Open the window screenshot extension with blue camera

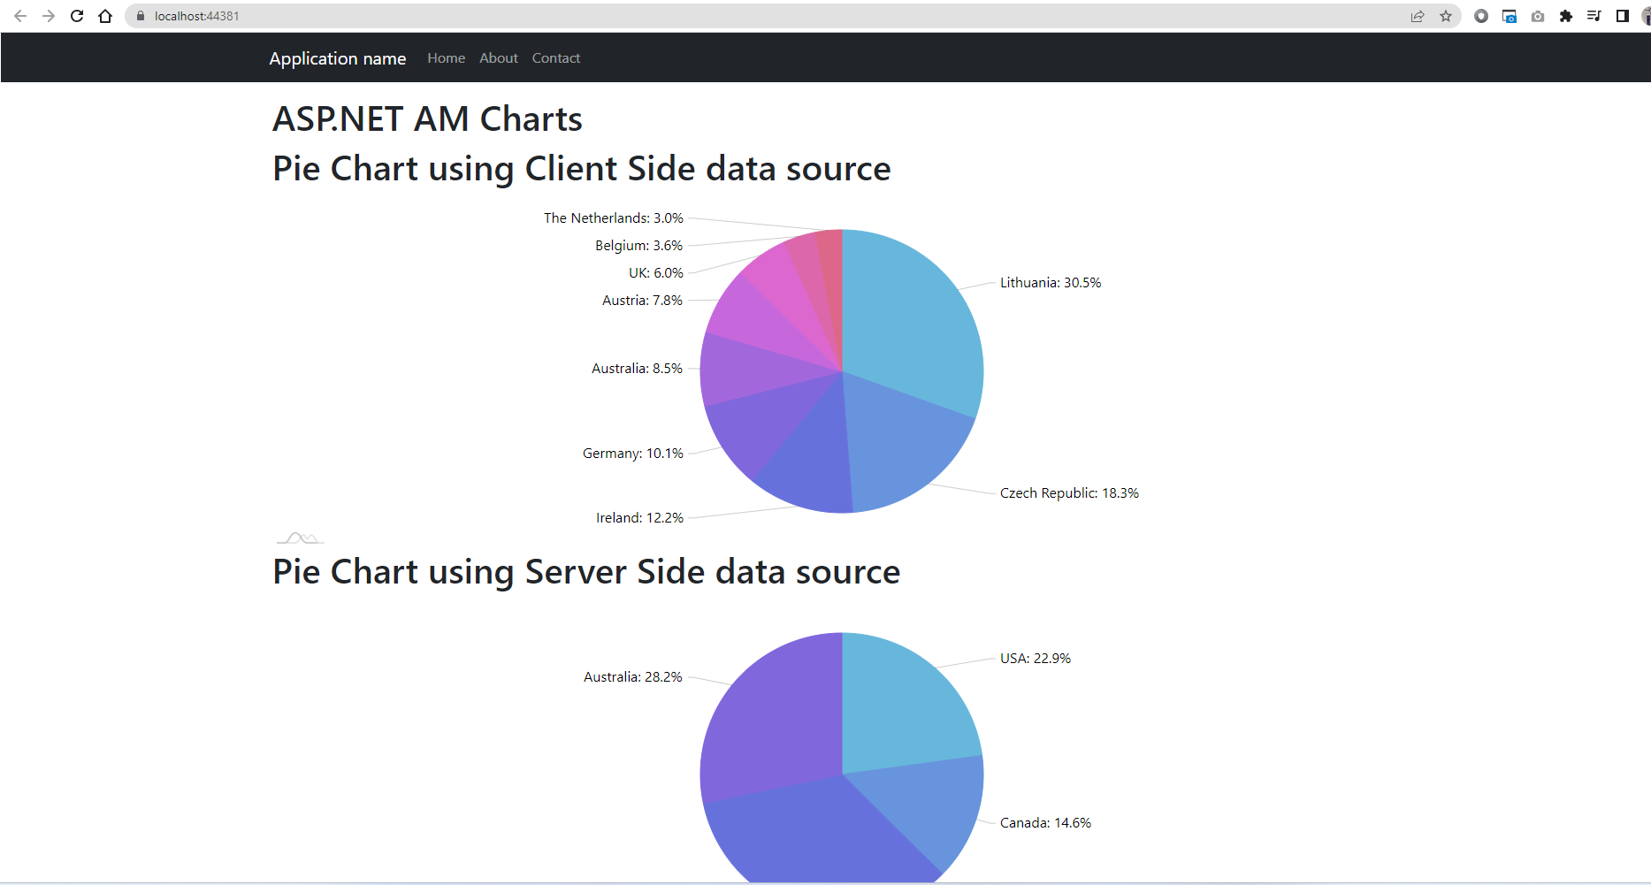[1510, 16]
